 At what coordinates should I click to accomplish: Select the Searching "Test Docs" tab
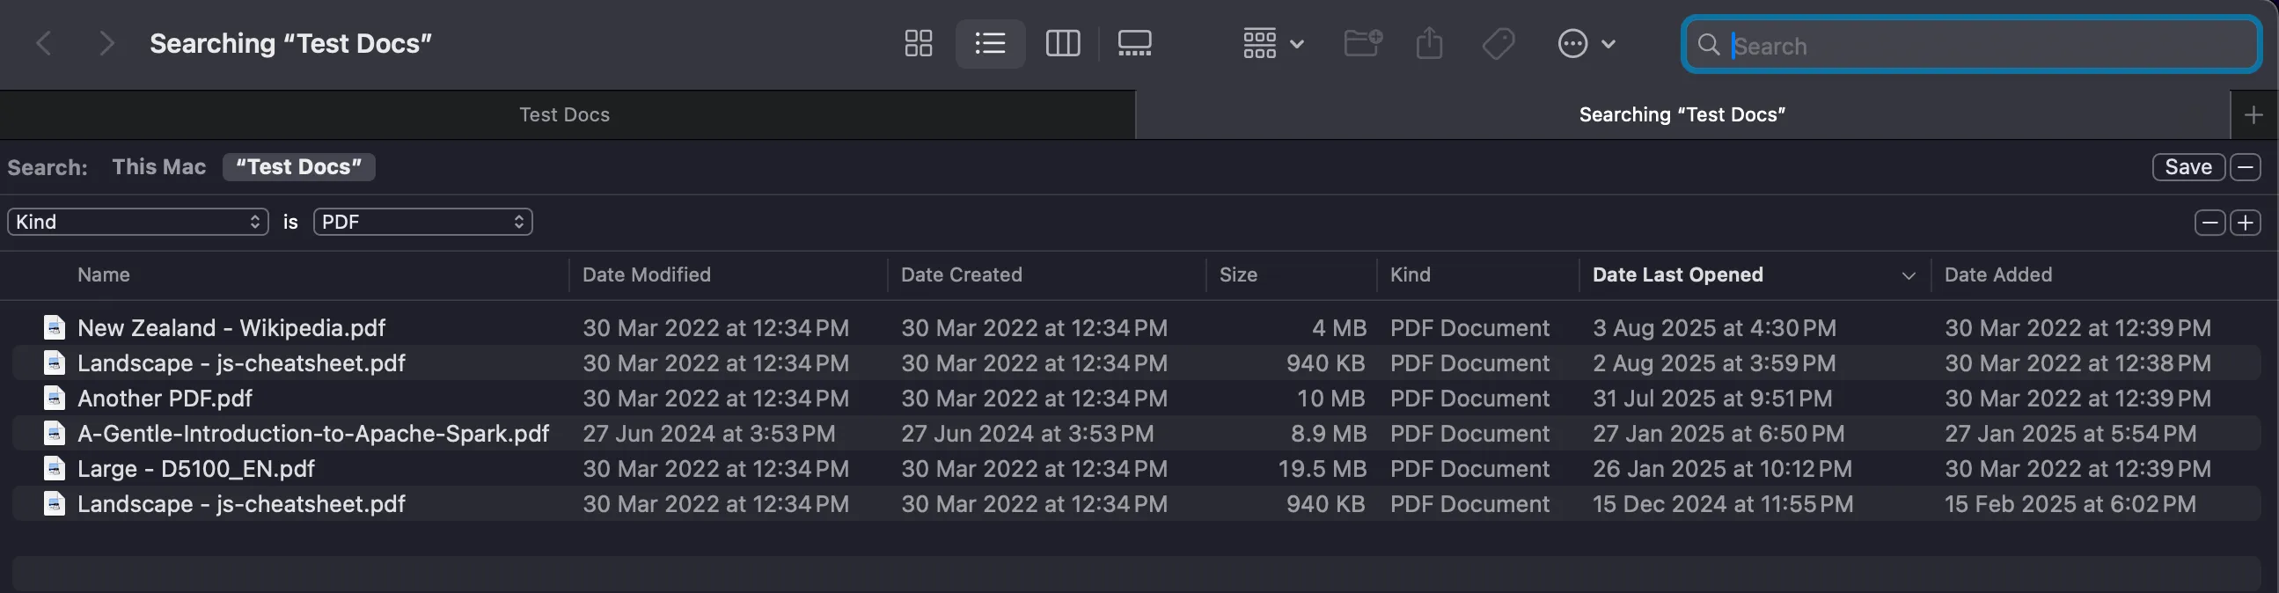(x=1682, y=114)
